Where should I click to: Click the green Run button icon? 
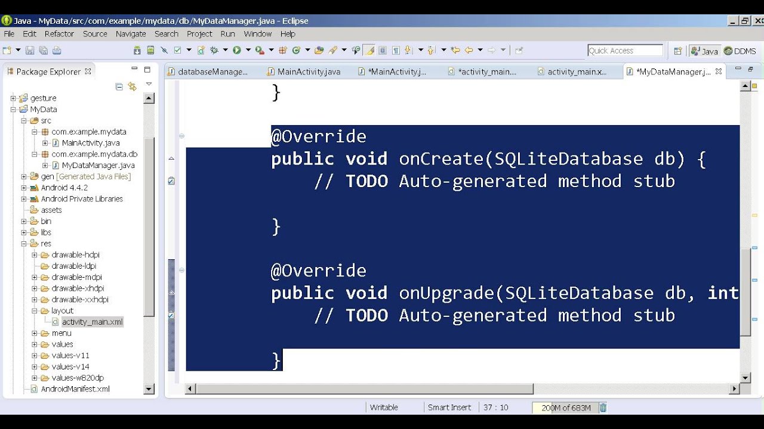click(x=237, y=51)
